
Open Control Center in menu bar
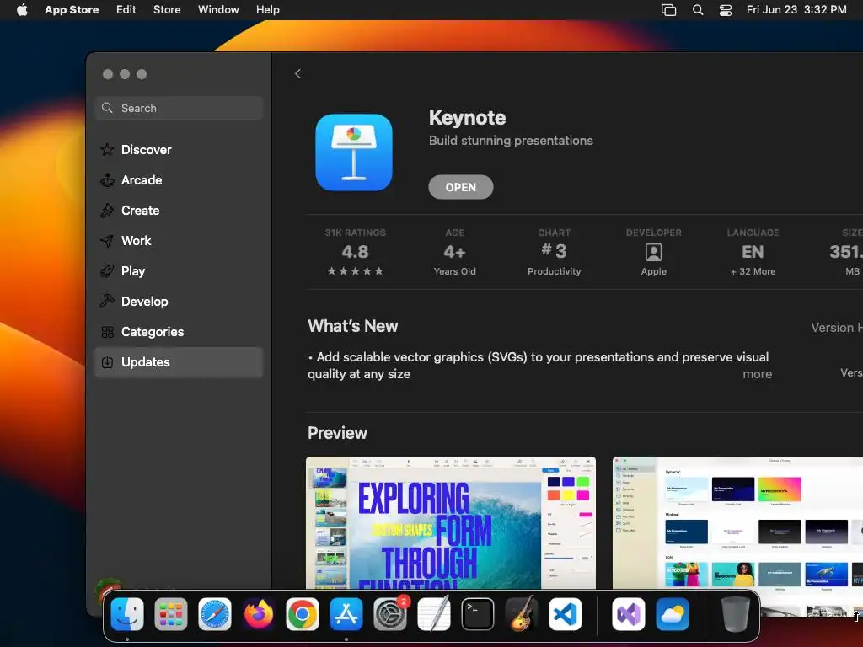click(x=726, y=9)
